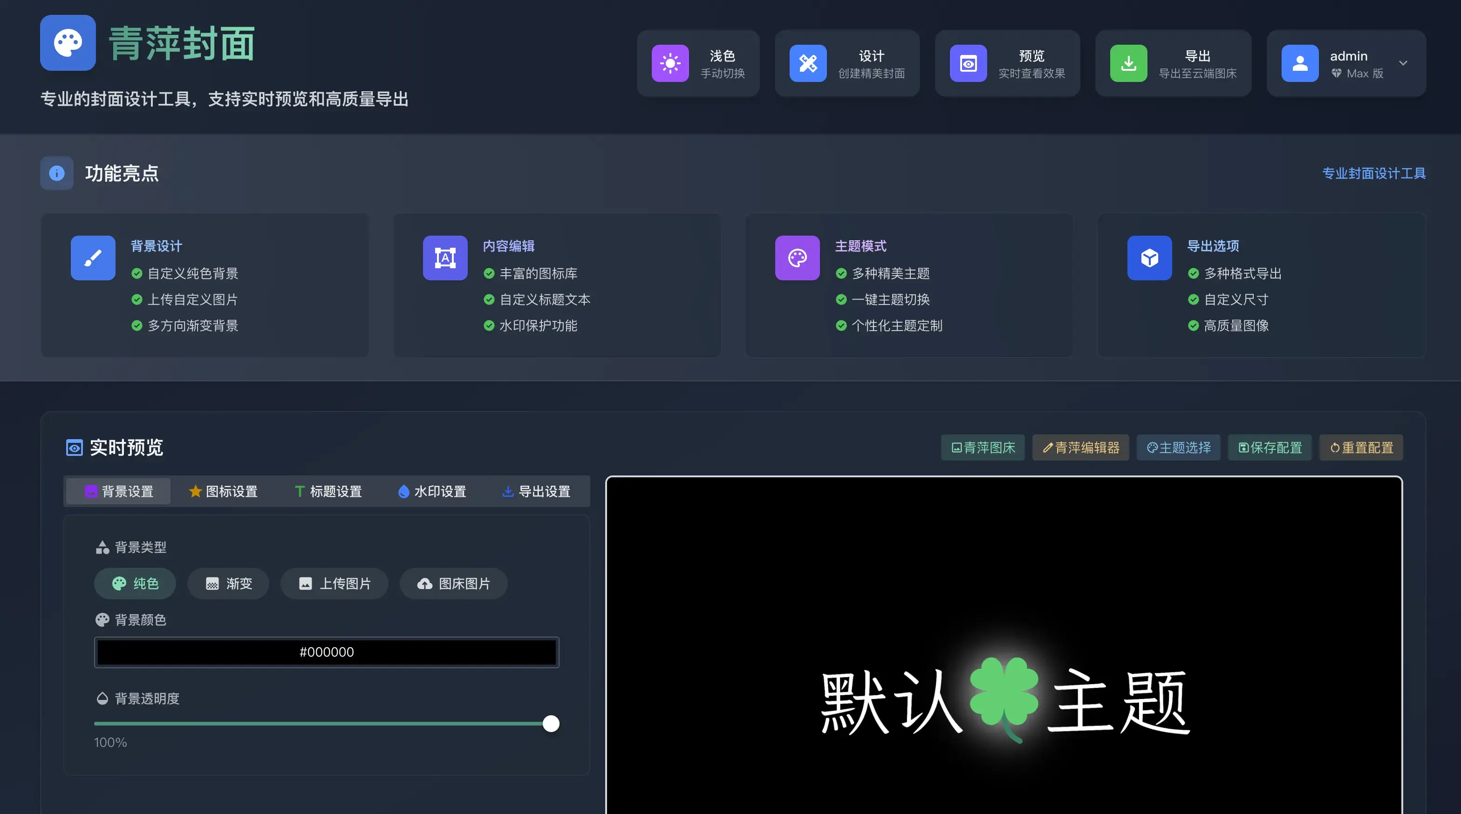The height and width of the screenshot is (814, 1461).
Task: Switch to the 图标设置 tab
Action: (223, 491)
